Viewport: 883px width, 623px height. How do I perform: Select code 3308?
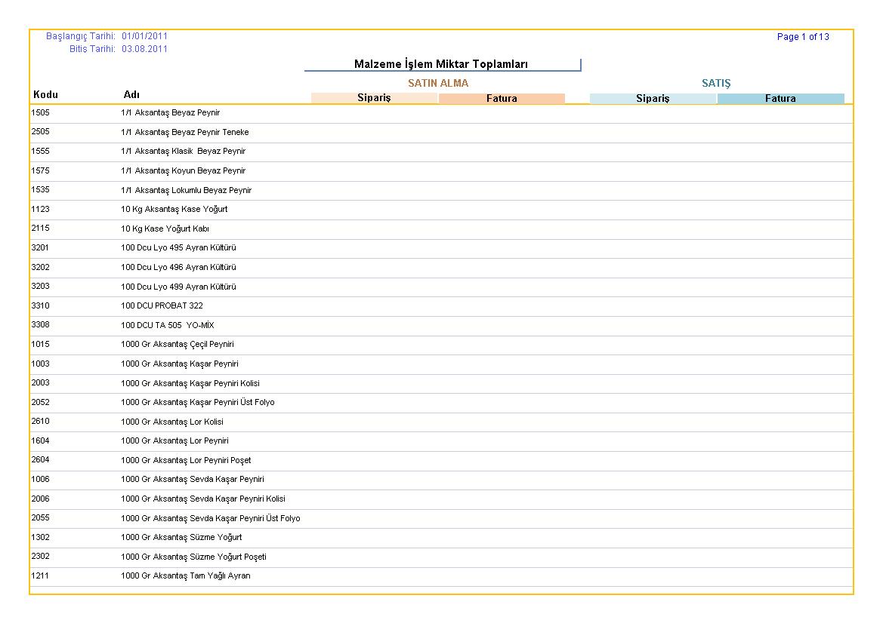pyautogui.click(x=41, y=324)
